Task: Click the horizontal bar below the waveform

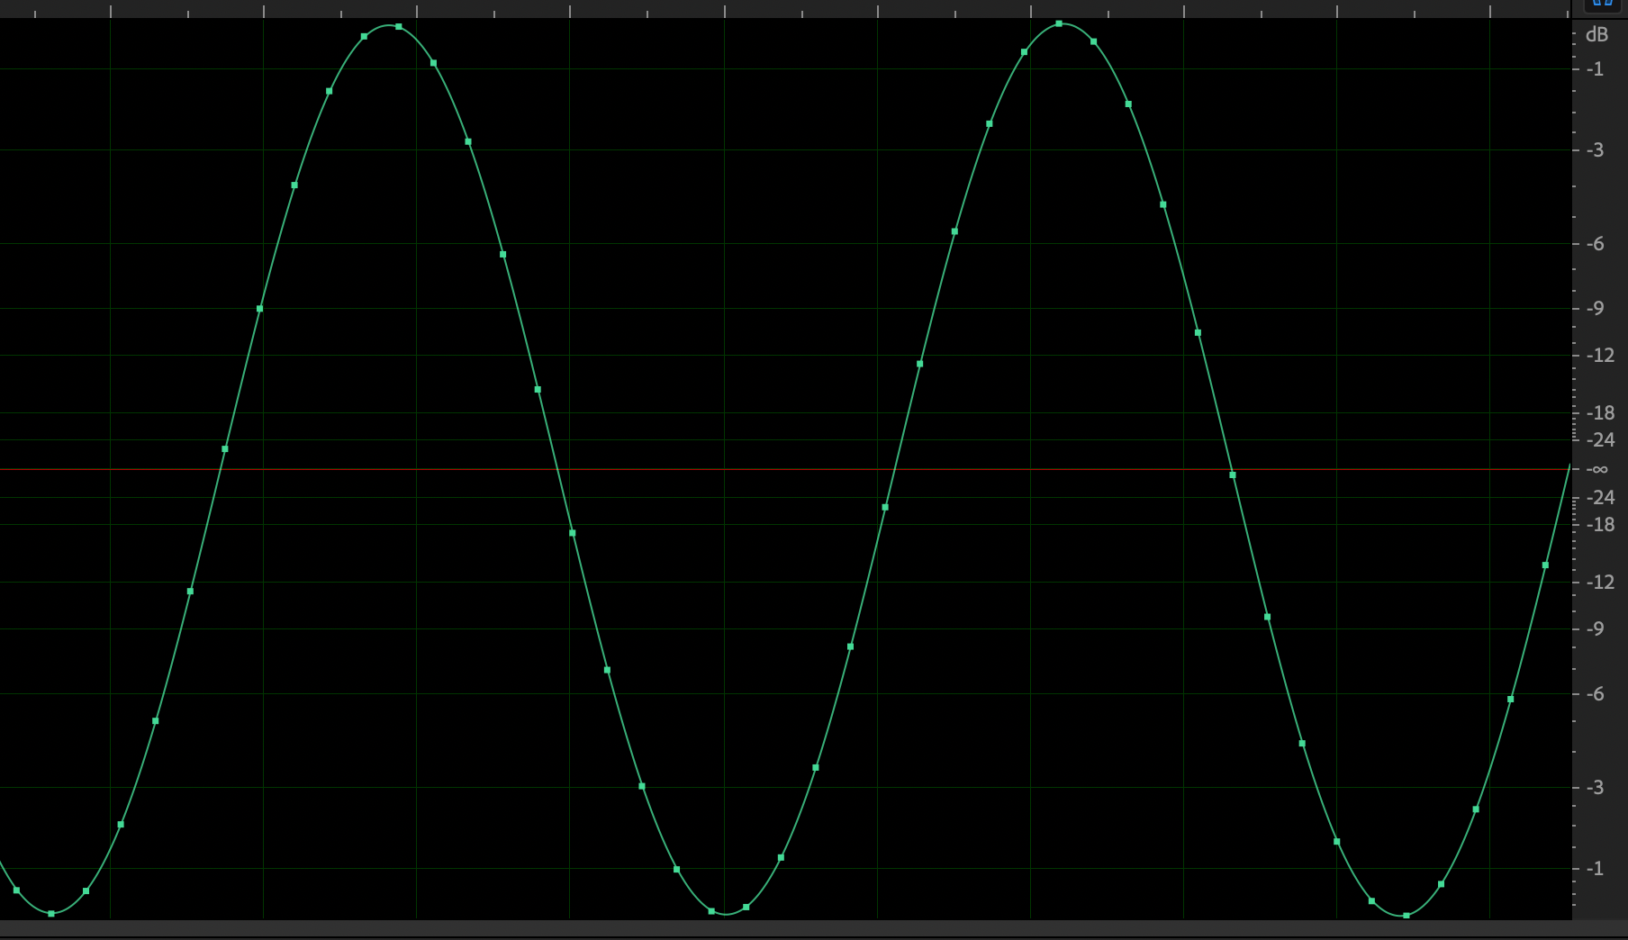Action: (783, 928)
